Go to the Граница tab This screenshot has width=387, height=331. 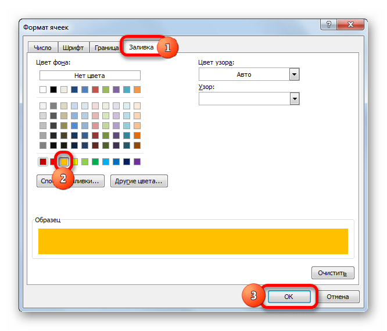(x=103, y=48)
